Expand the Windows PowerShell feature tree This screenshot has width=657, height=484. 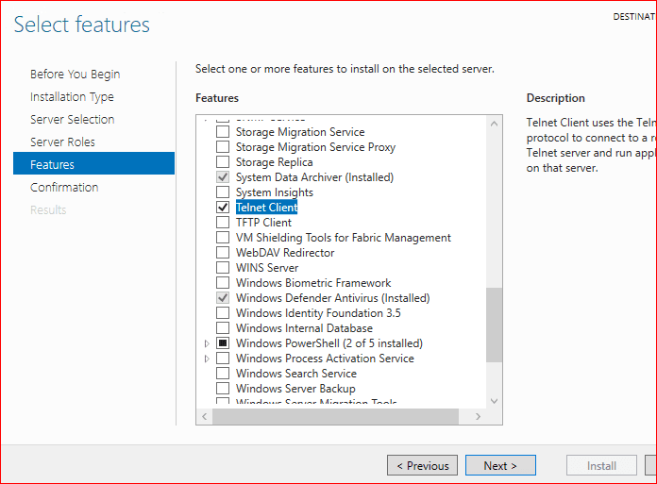(x=207, y=343)
